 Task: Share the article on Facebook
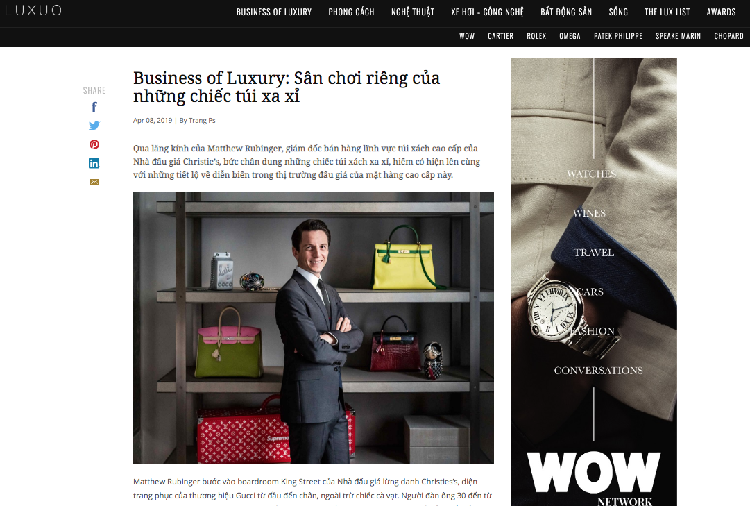[94, 107]
